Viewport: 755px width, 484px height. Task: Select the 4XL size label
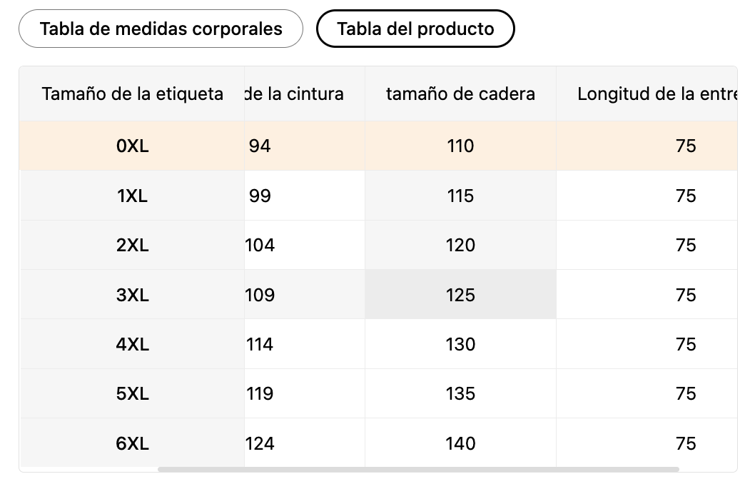point(132,345)
